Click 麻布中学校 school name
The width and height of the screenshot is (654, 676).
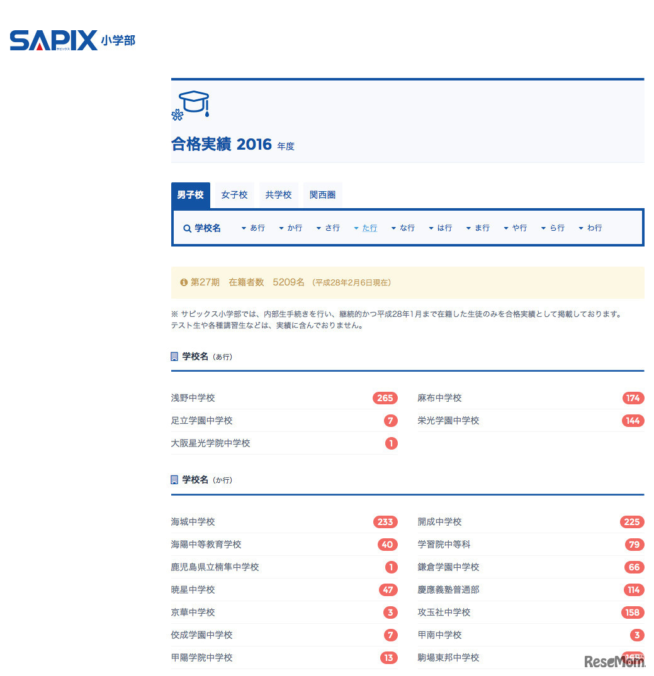coord(439,398)
